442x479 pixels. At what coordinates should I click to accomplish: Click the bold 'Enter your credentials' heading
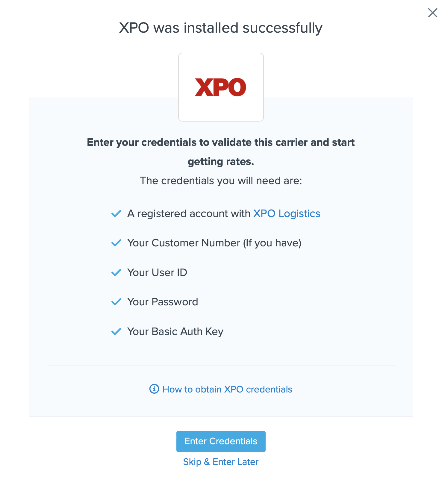coord(221,143)
